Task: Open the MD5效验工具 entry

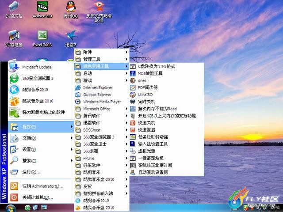Action: [167, 73]
